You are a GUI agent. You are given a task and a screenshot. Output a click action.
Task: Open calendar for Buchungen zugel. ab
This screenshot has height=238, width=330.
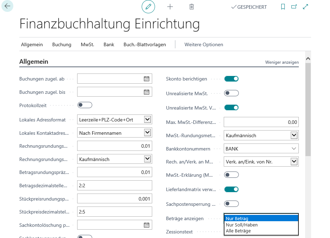click(x=147, y=79)
